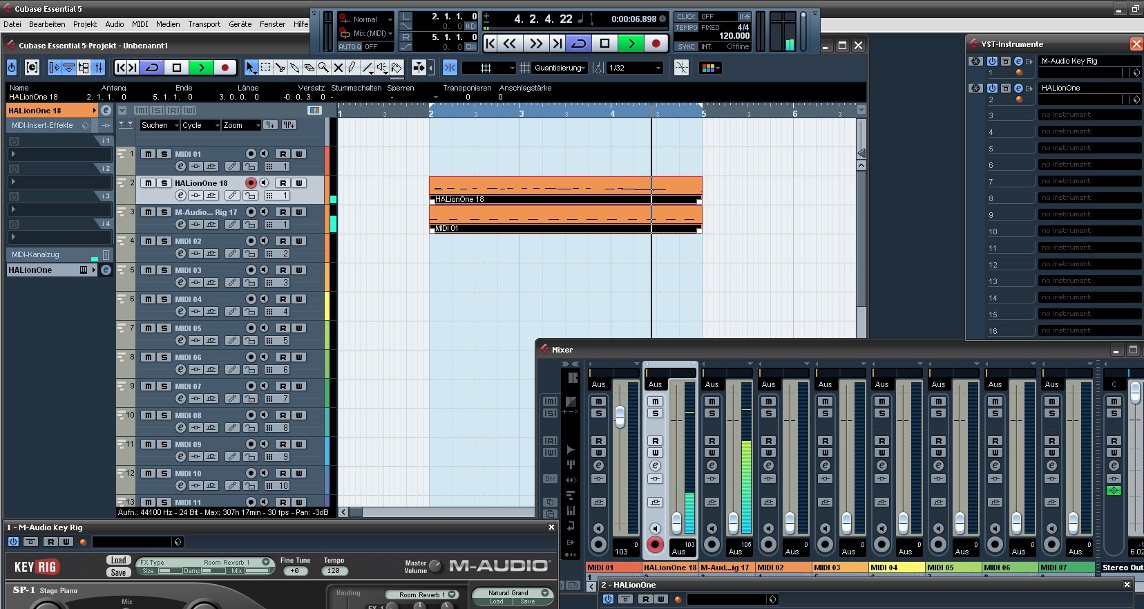Screen dimensions: 1144x609
Task: Toggle cycle loop in transport panel
Action: [x=579, y=44]
